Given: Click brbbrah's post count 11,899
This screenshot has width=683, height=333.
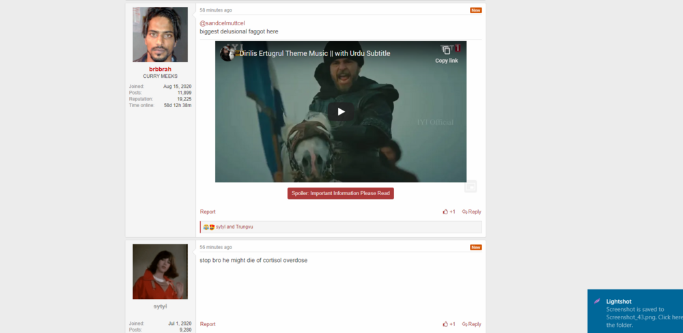Looking at the screenshot, I should pyautogui.click(x=184, y=93).
